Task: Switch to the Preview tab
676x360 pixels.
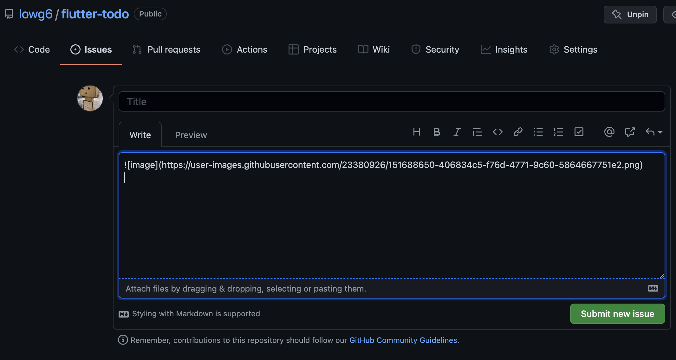Action: coord(191,135)
